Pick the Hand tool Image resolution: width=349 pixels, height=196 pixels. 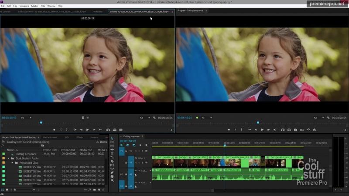112,176
